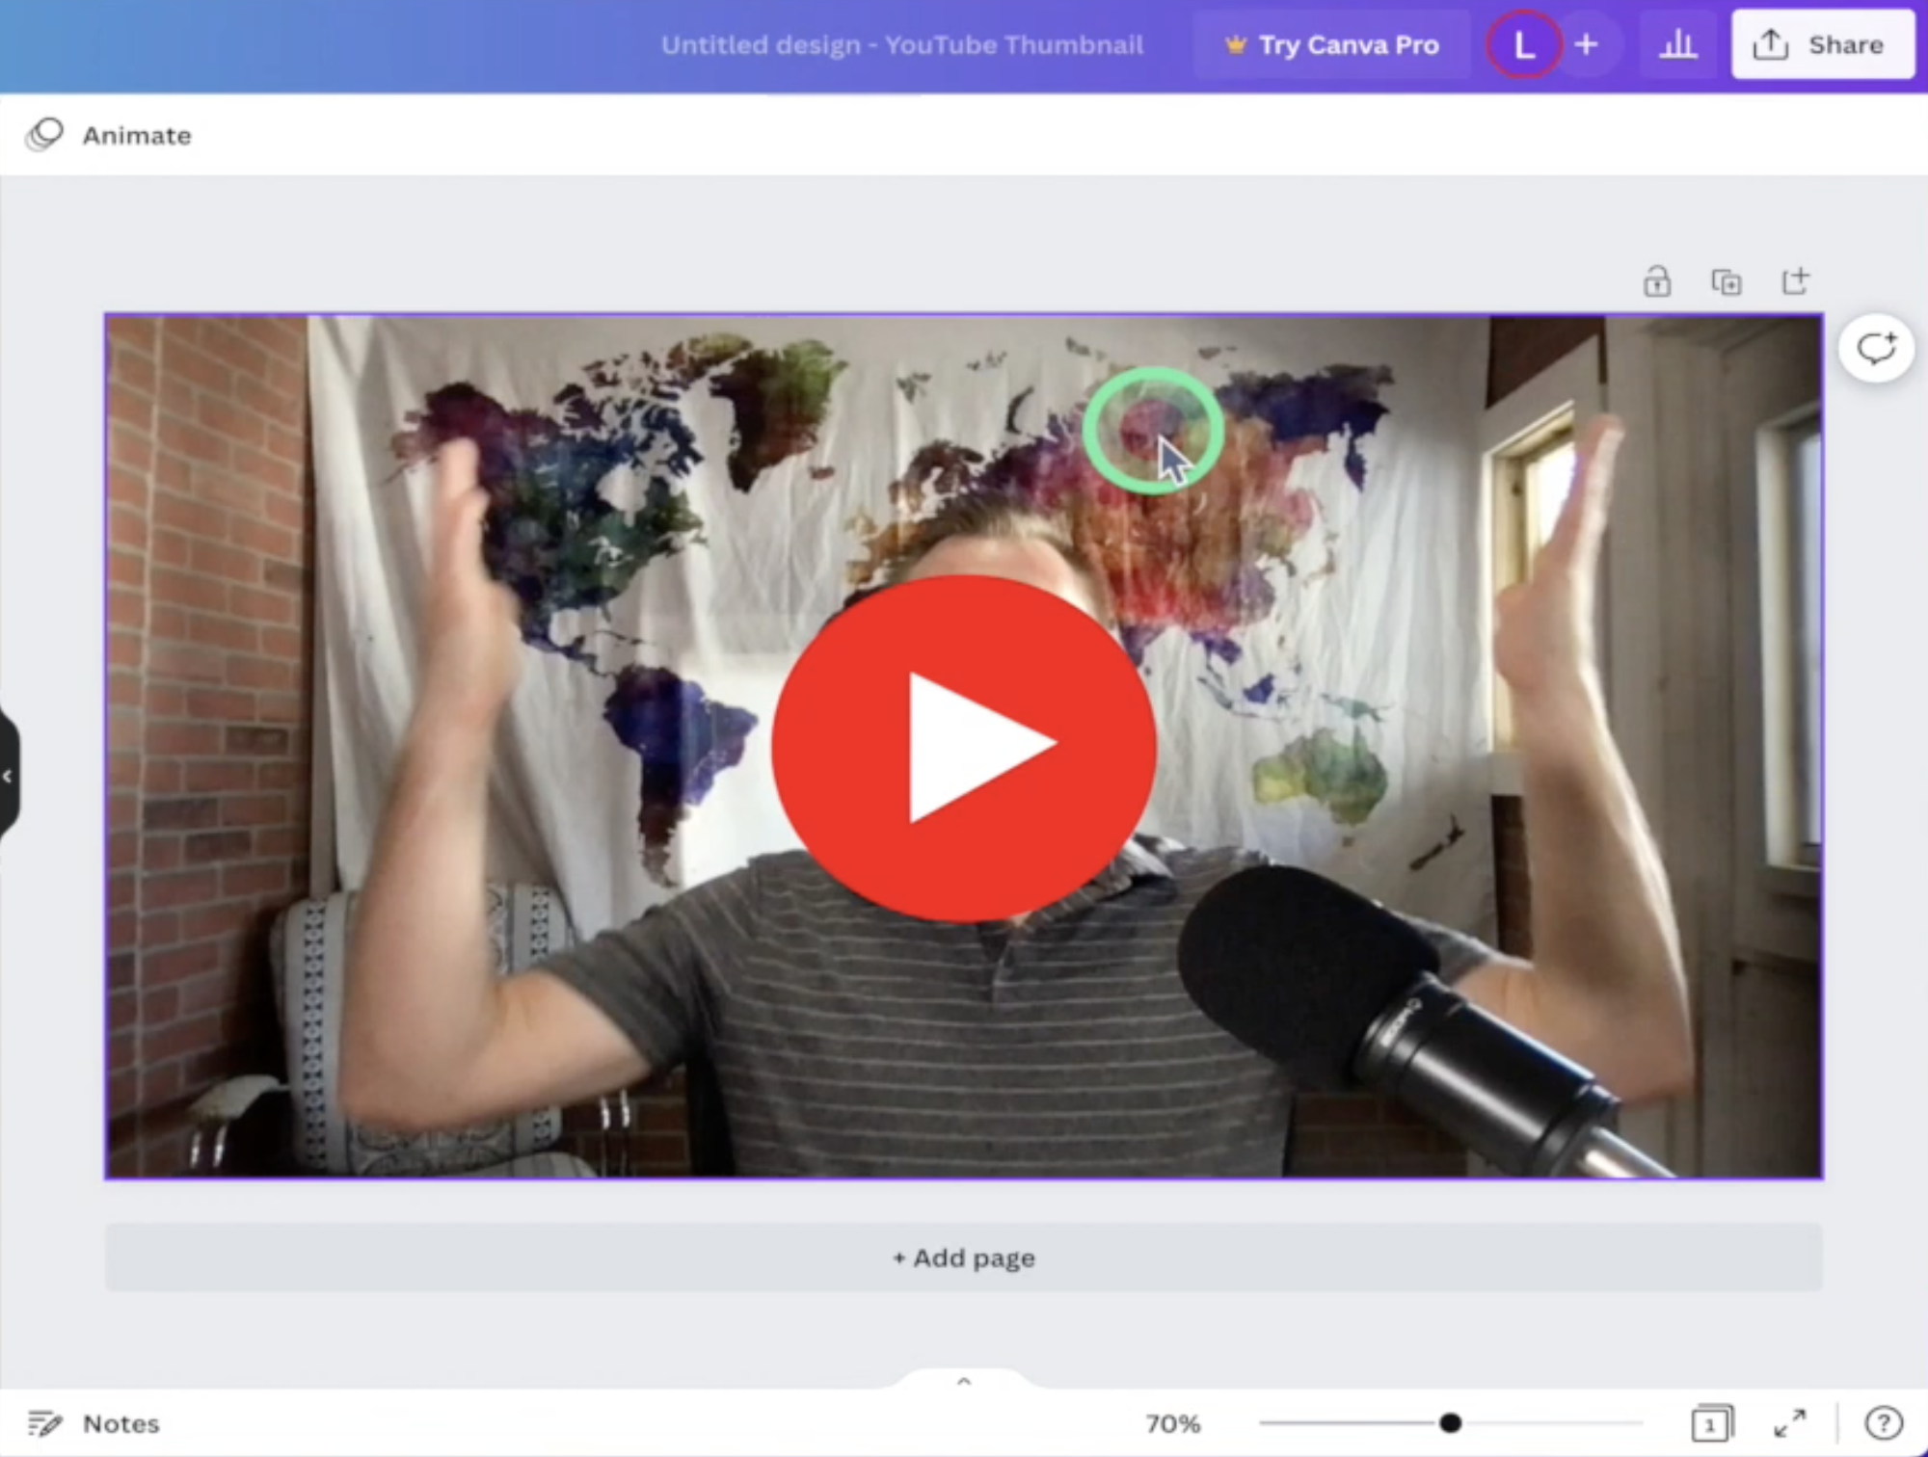Click the 70% zoom value
1928x1457 pixels.
[x=1172, y=1423]
